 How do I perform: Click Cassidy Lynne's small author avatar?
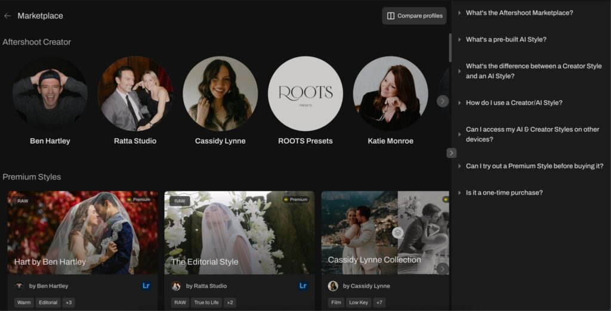click(x=333, y=286)
